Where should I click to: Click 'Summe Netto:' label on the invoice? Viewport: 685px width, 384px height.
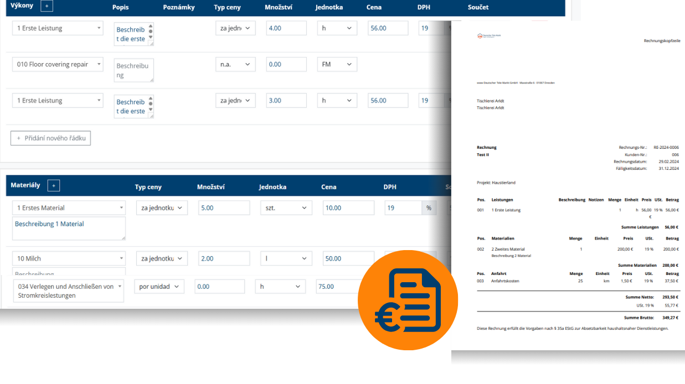pos(640,297)
